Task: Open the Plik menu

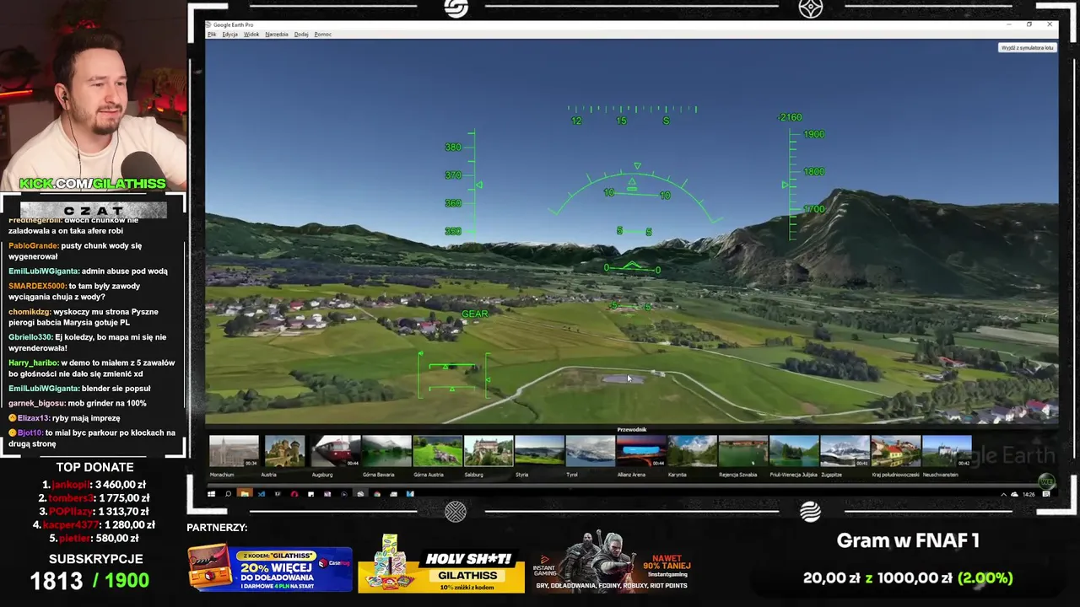Action: pos(212,35)
